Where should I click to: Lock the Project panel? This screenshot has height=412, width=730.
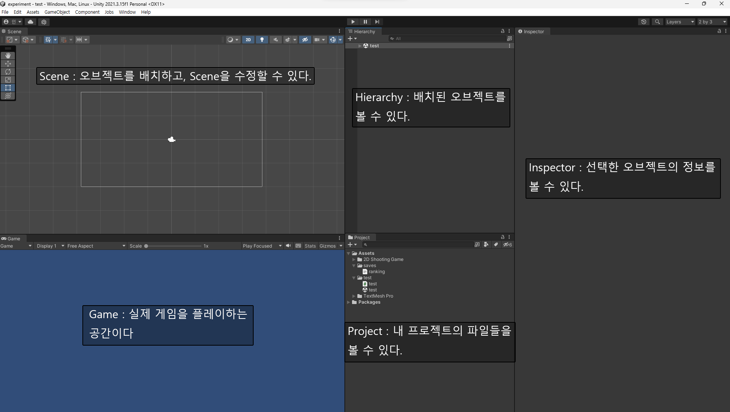tap(503, 237)
